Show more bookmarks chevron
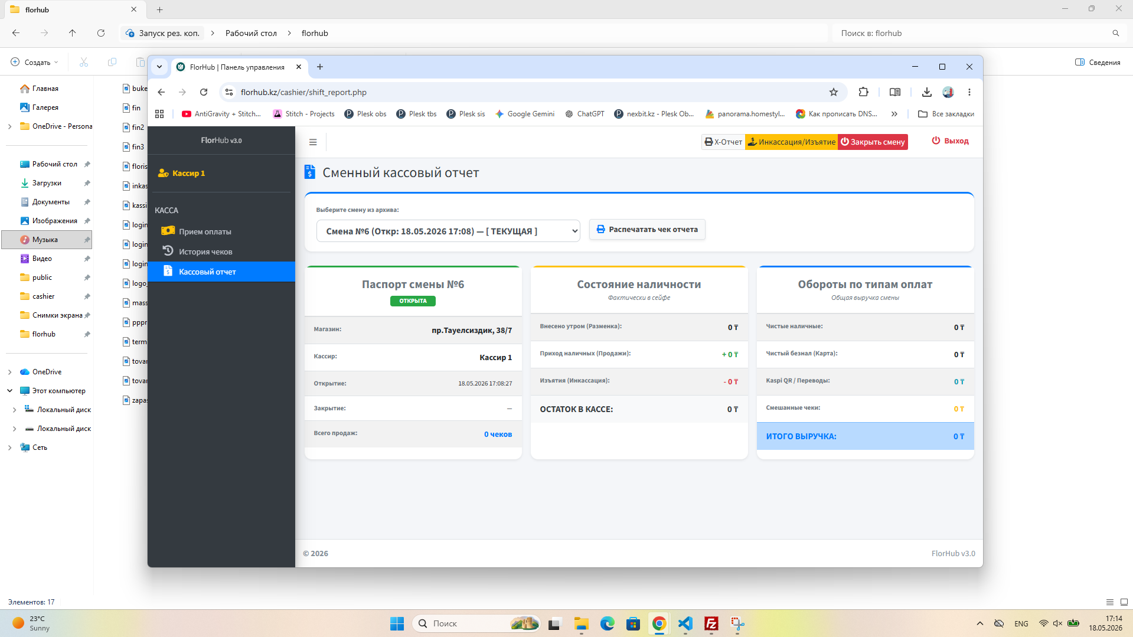1133x637 pixels. [894, 114]
